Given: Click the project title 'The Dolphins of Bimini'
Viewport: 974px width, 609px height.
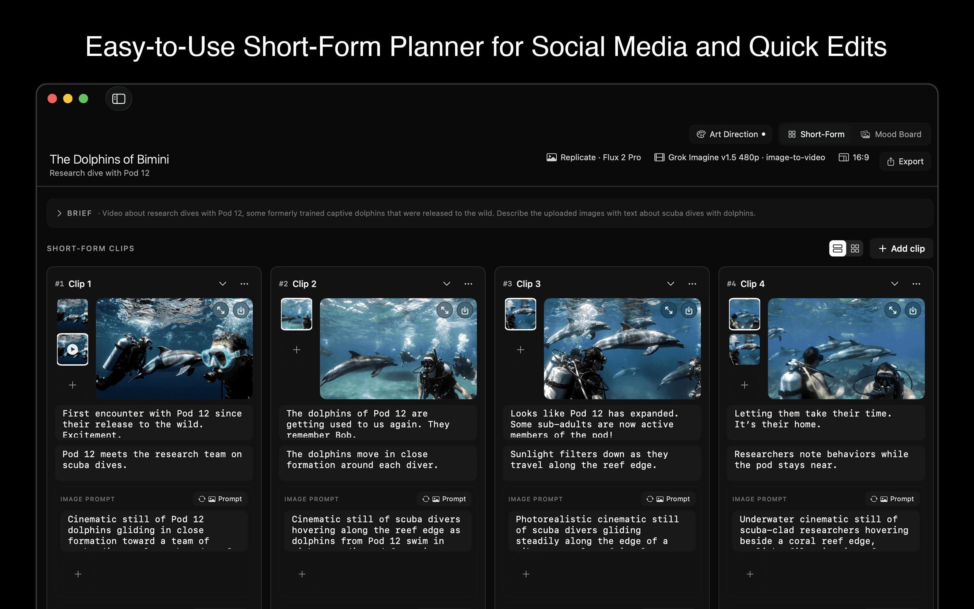Looking at the screenshot, I should (109, 159).
